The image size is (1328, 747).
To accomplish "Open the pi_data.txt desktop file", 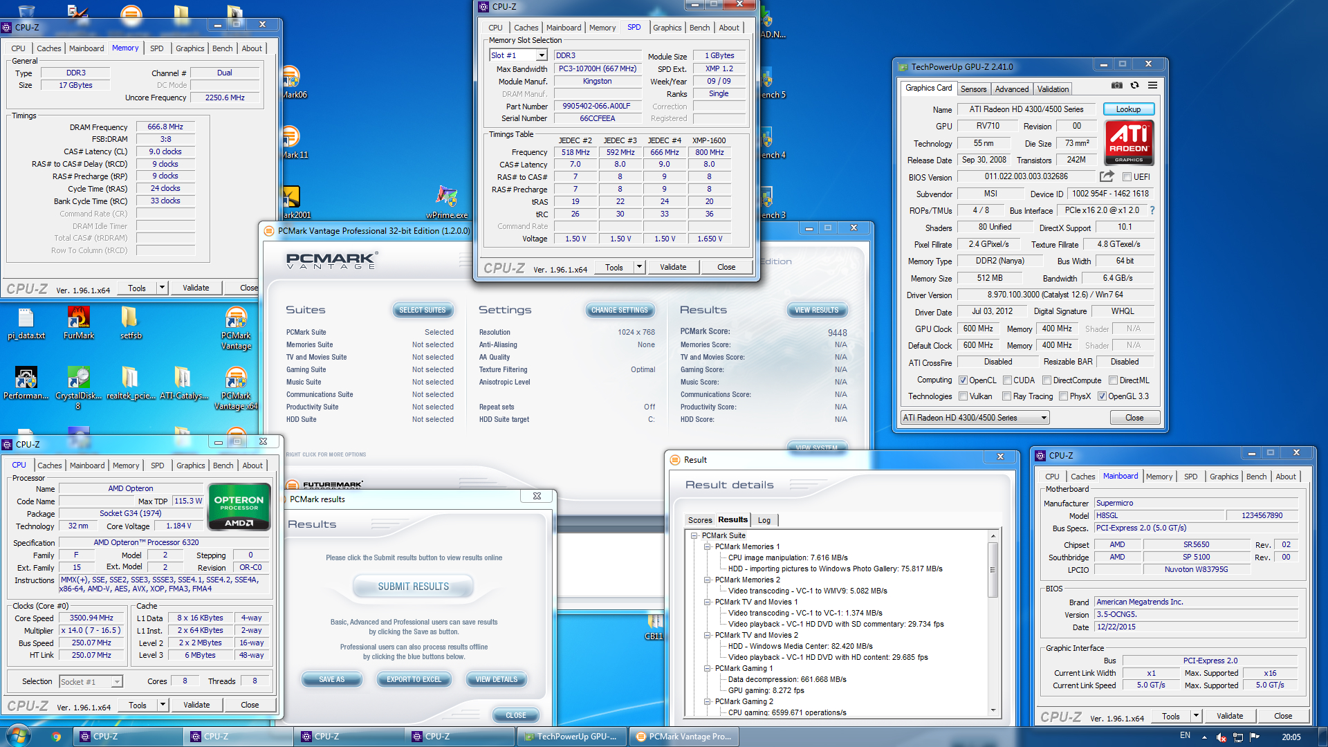I will (x=26, y=324).
